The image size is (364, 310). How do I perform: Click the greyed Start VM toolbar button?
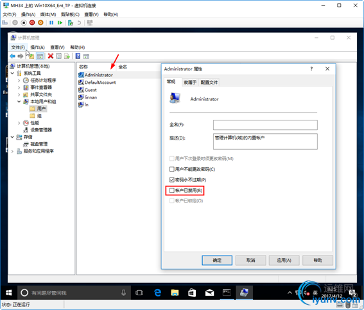[x=15, y=22]
